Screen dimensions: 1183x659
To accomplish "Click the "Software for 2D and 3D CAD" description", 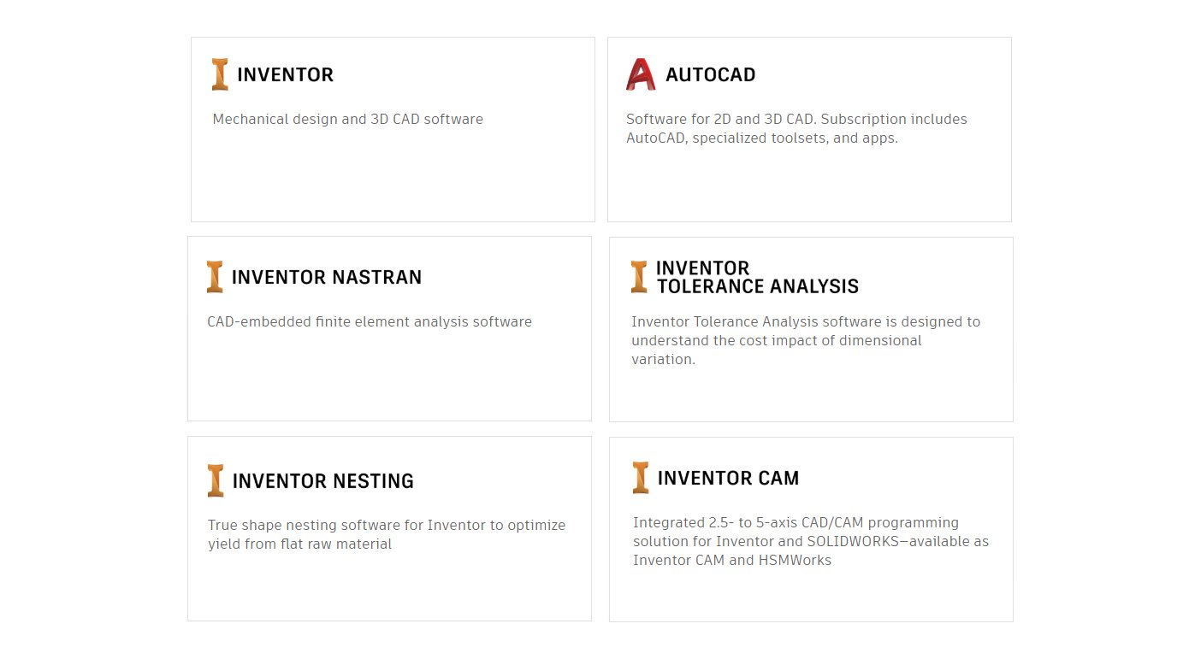I will pos(796,128).
